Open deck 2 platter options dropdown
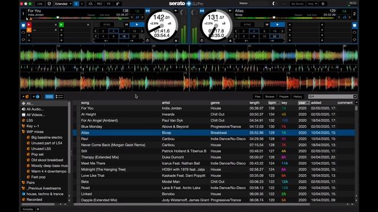Screen dimensions: 378x212 coord(230,11)
